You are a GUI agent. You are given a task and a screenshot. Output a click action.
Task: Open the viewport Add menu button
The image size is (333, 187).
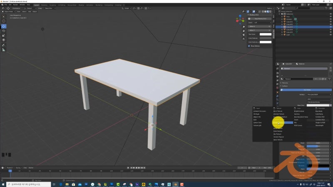(30, 12)
